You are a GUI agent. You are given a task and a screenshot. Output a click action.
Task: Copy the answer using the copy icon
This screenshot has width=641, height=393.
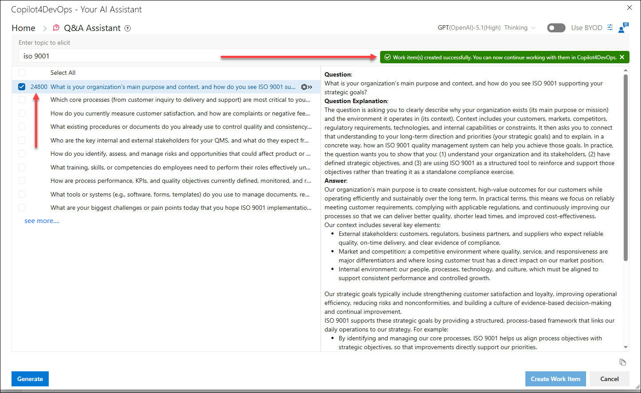click(622, 362)
